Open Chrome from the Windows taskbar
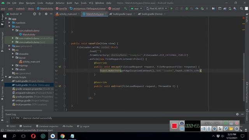This screenshot has height=140, width=249. [x=62, y=136]
